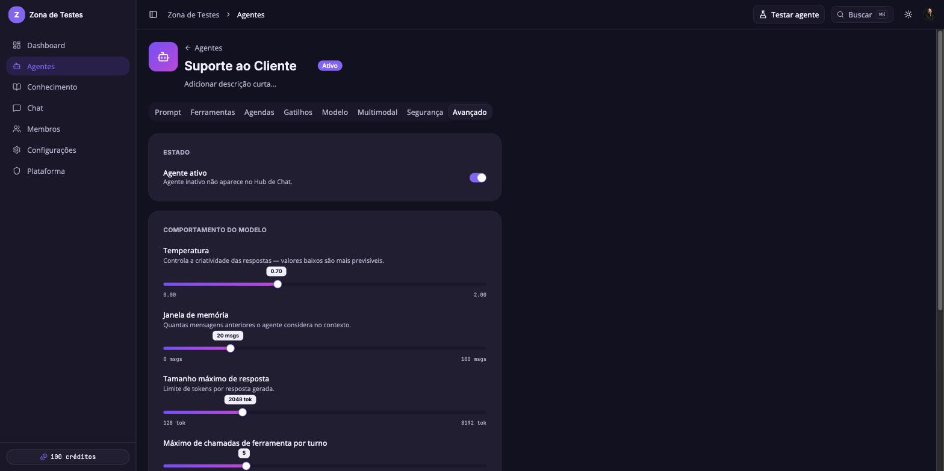
Task: Open the user profile avatar
Action: pos(929,14)
